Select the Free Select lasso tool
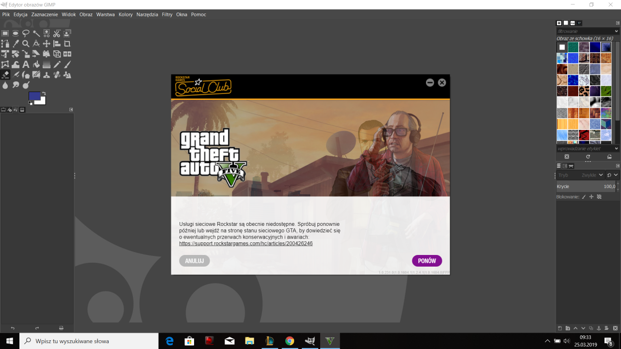 click(x=26, y=33)
